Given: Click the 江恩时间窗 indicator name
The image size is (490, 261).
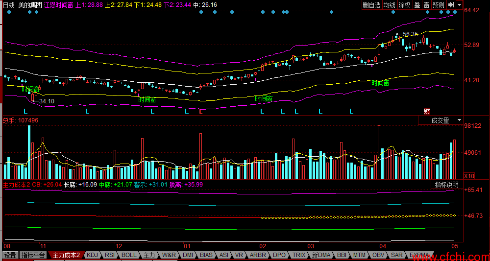Looking at the screenshot, I should 59,5.
